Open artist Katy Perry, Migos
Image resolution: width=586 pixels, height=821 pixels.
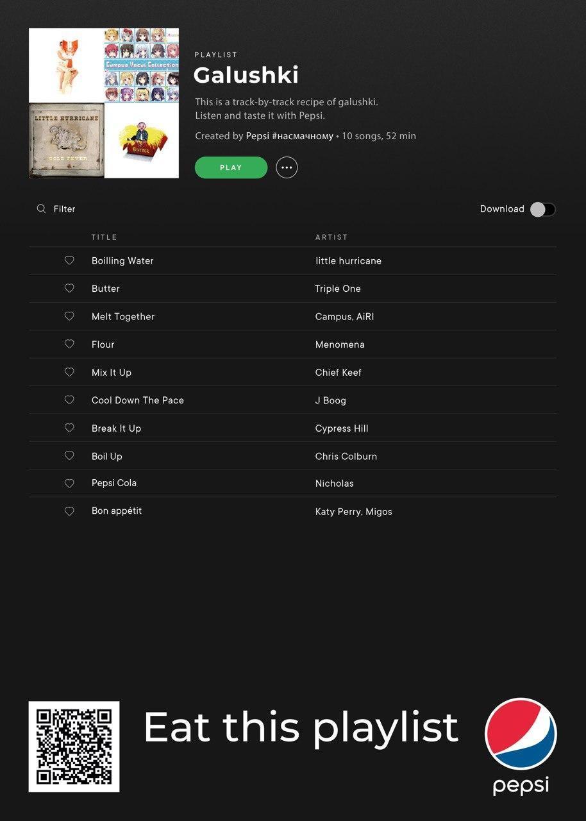coord(354,512)
